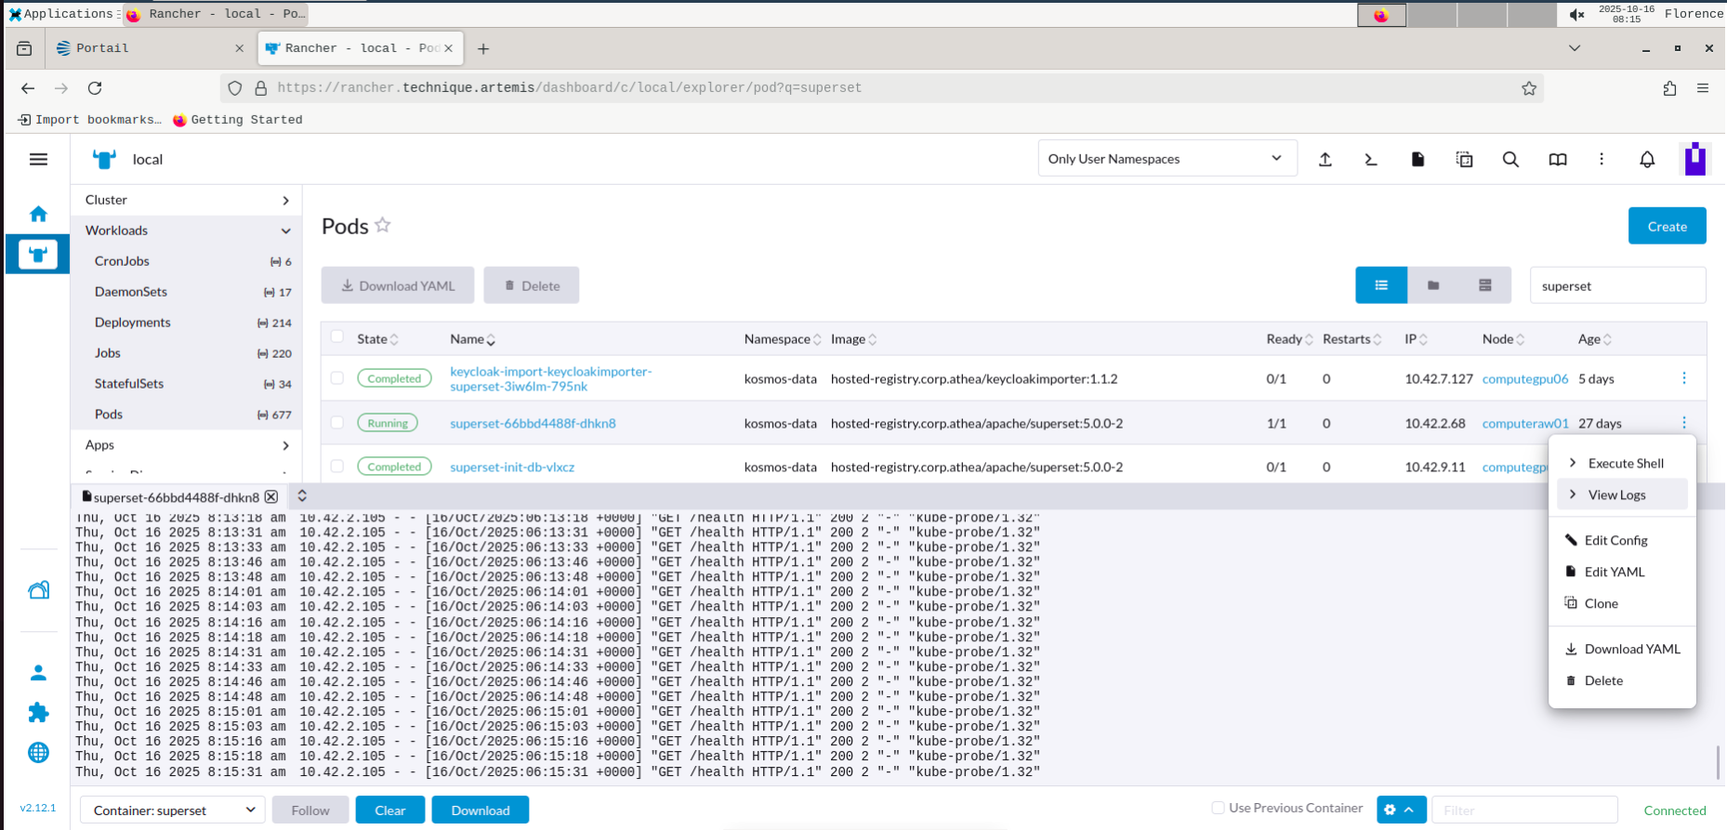Open the notifications bell icon
The height and width of the screenshot is (830, 1727).
(x=1647, y=160)
